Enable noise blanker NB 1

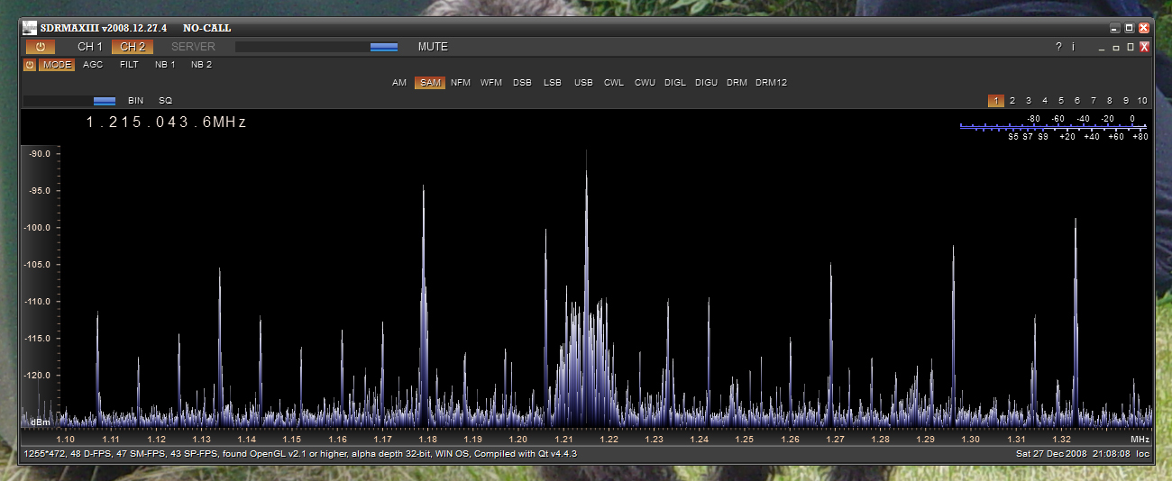[x=165, y=65]
